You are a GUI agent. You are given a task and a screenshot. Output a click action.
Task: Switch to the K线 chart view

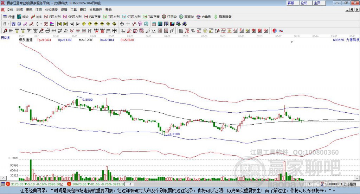[x=36, y=17]
